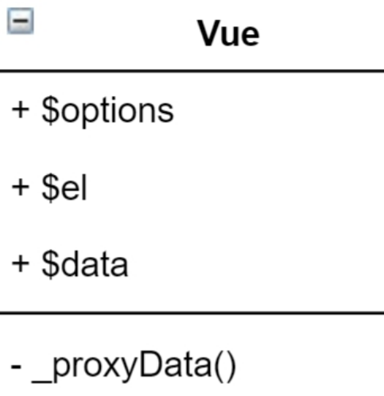Click the minus sign before _proxyData()

point(17,367)
